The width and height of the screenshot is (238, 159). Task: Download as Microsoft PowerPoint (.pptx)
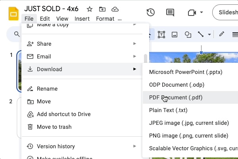point(190,72)
